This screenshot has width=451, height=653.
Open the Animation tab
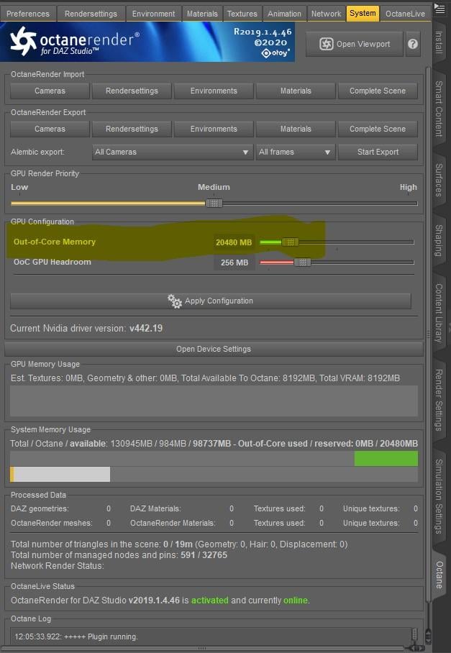pyautogui.click(x=284, y=14)
